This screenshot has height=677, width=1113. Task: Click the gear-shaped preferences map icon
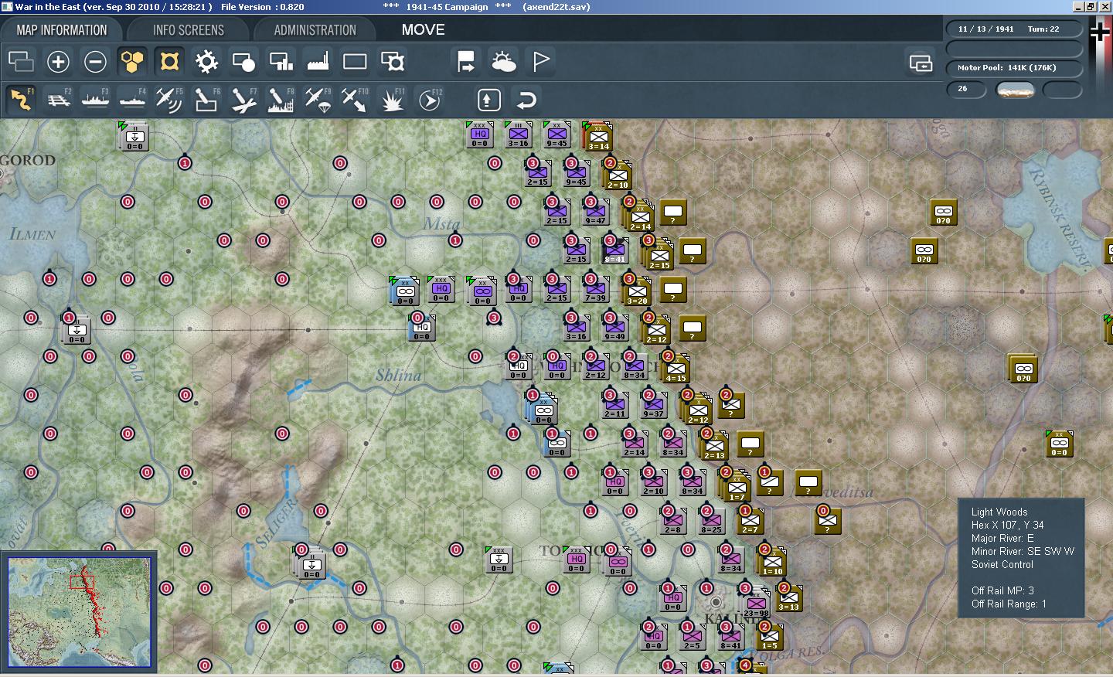[206, 62]
